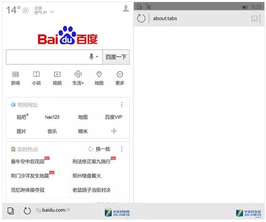Open the 贴吧 link
The height and width of the screenshot is (222, 266).
(x=21, y=117)
